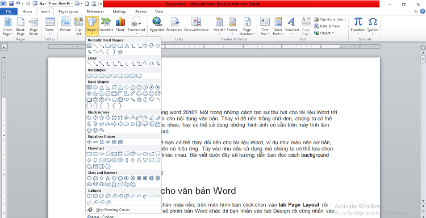The image size is (426, 218).
Task: Select the Diamond in Basic Shapes
Action: click(x=126, y=87)
